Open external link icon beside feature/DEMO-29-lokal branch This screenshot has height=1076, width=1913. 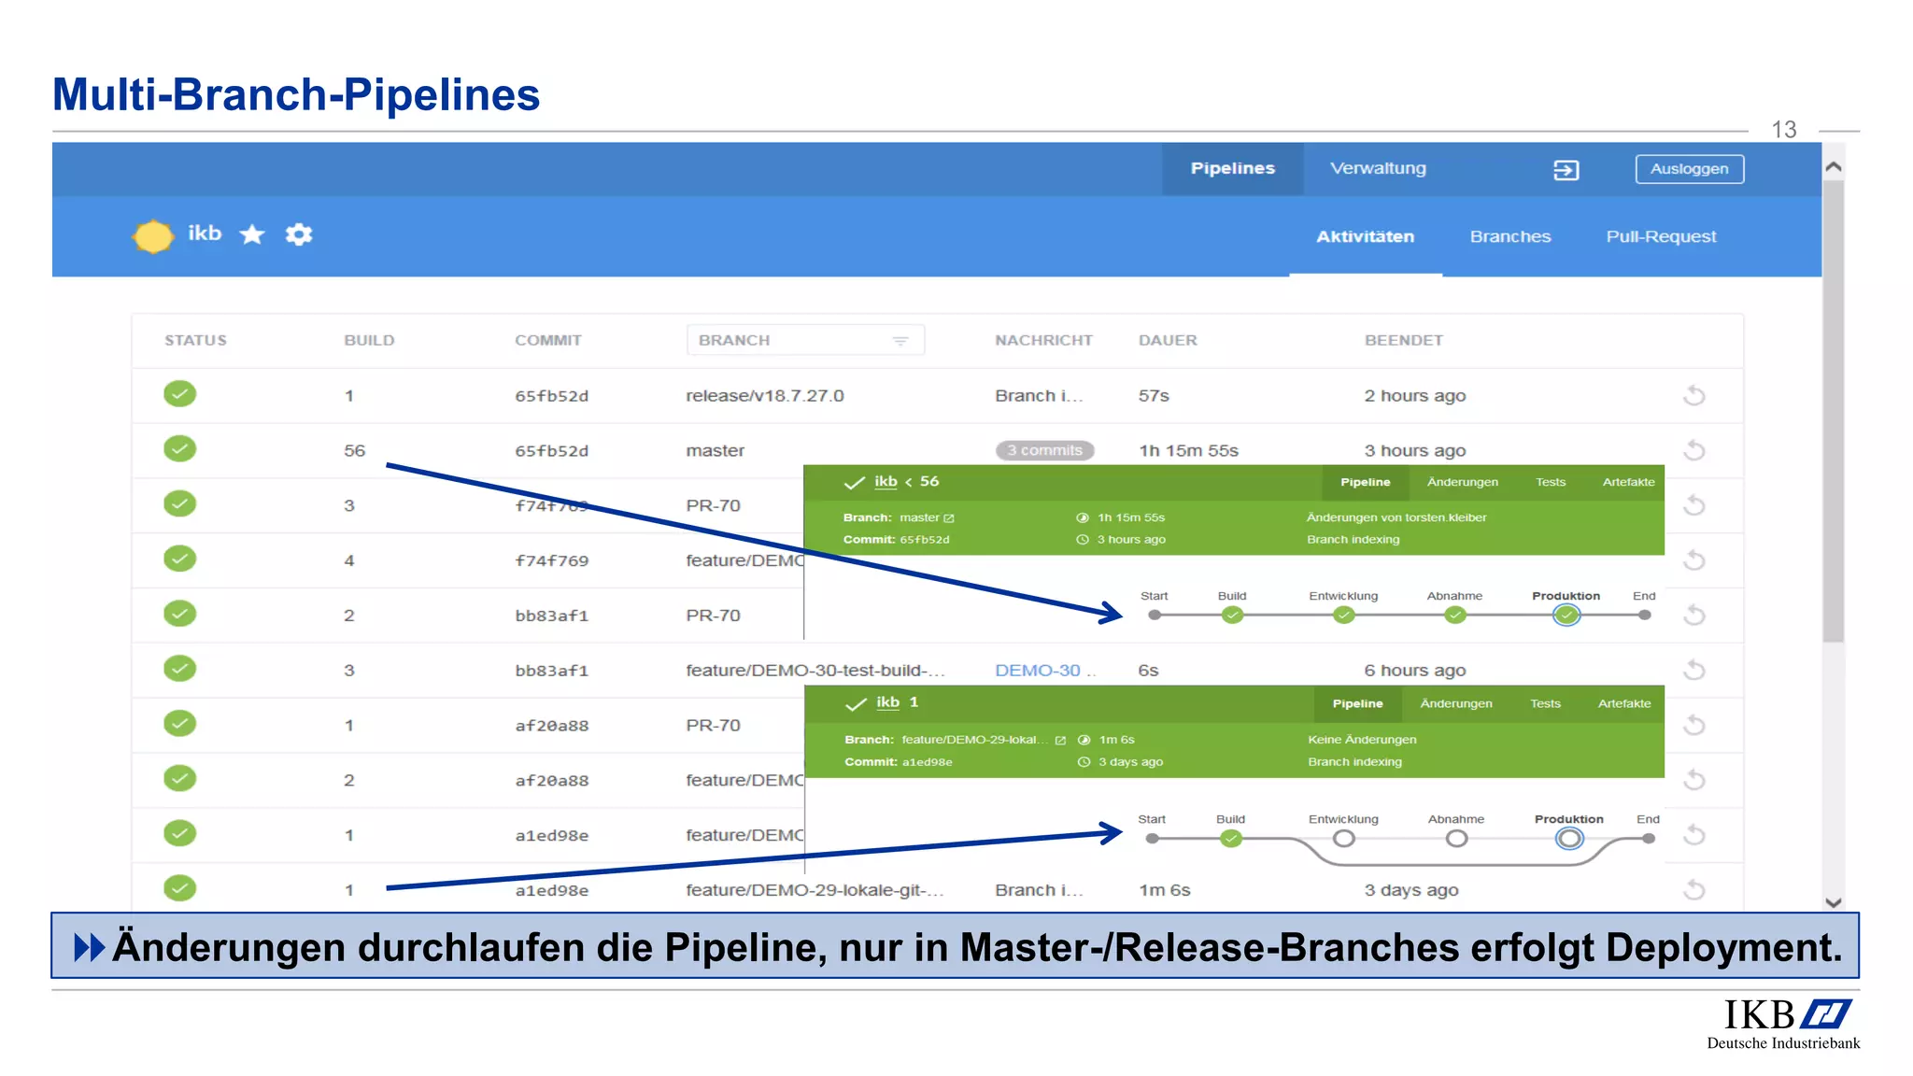point(1060,741)
